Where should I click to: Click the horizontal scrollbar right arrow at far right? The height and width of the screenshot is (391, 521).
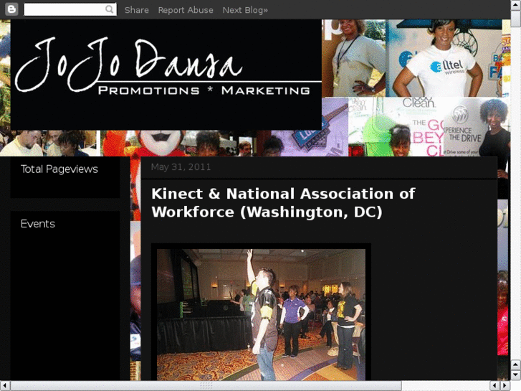[x=505, y=386]
